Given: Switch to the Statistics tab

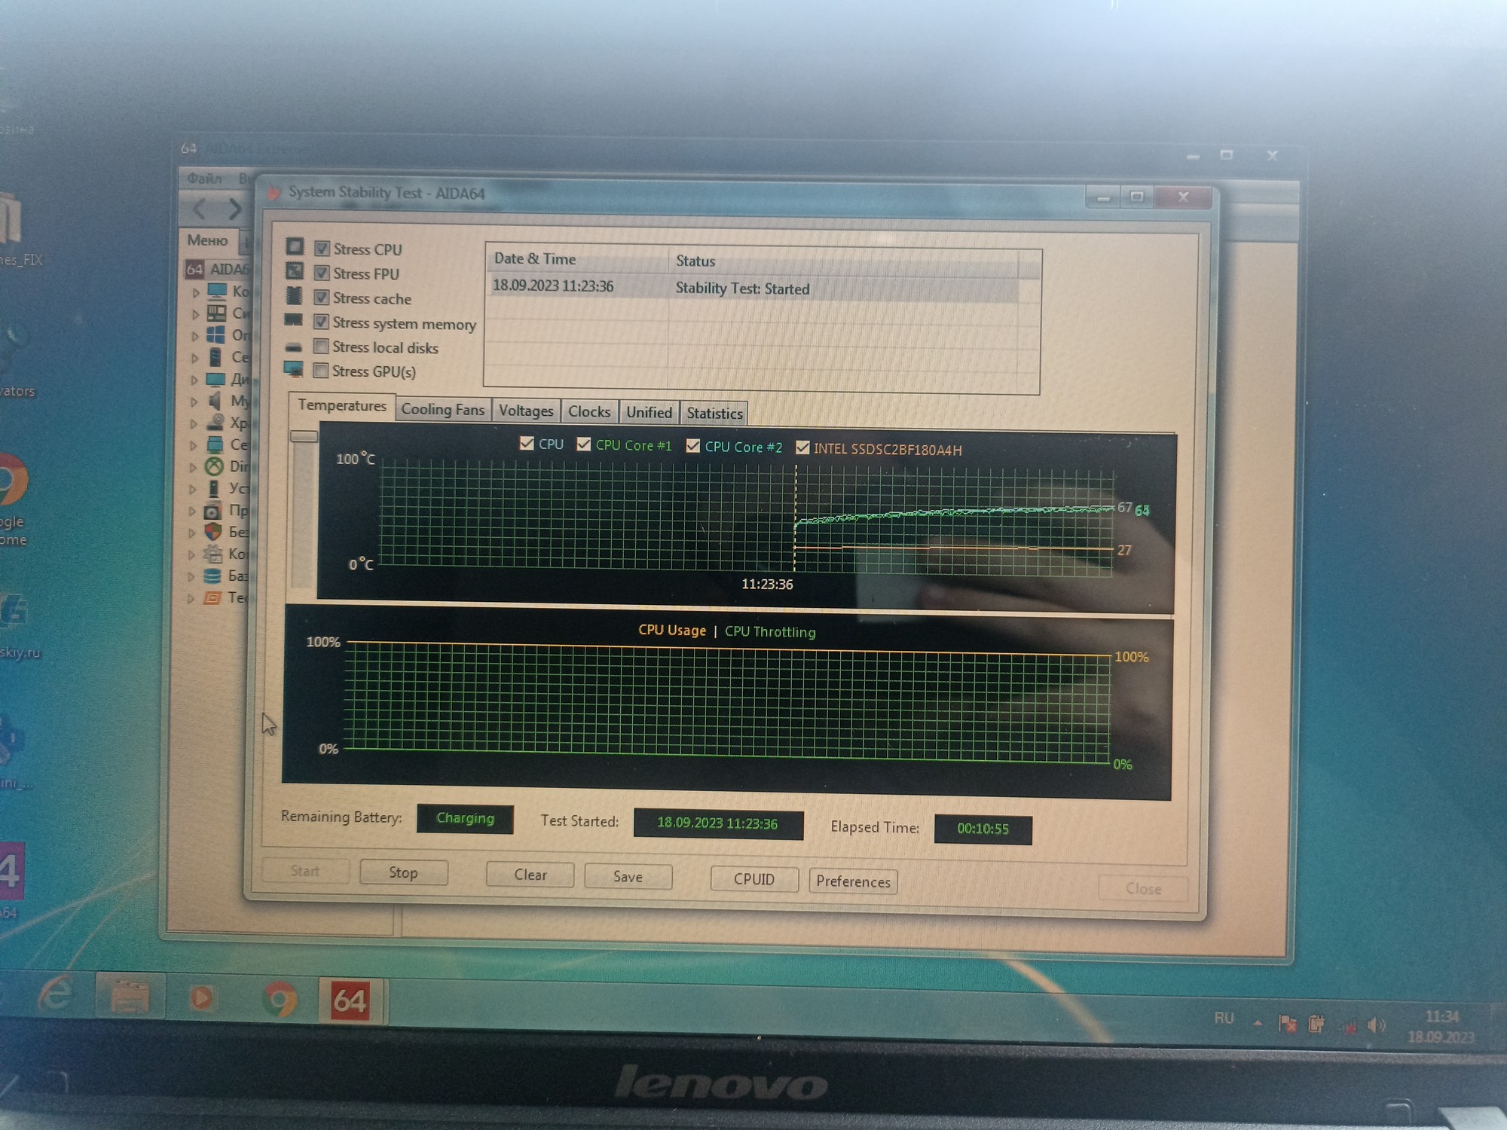Looking at the screenshot, I should tap(714, 414).
